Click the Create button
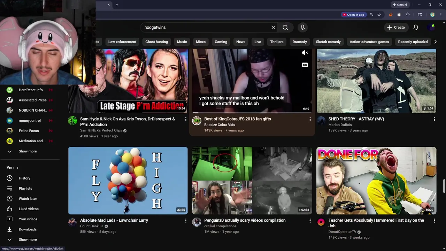This screenshot has width=446, height=251. pyautogui.click(x=396, y=28)
